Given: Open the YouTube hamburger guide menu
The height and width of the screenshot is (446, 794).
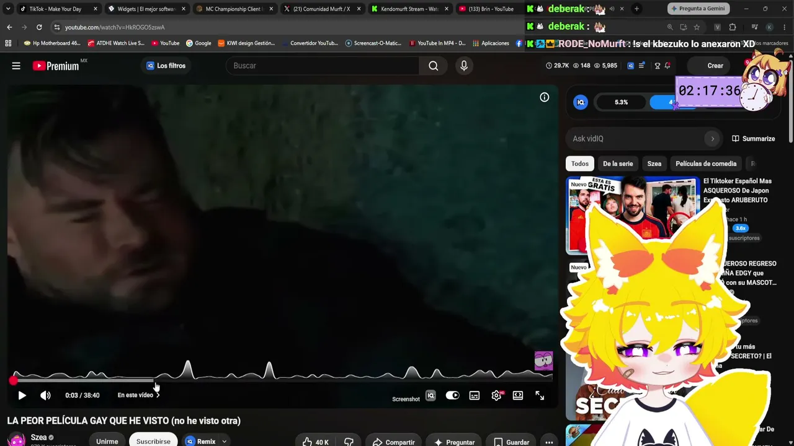Looking at the screenshot, I should [x=16, y=66].
